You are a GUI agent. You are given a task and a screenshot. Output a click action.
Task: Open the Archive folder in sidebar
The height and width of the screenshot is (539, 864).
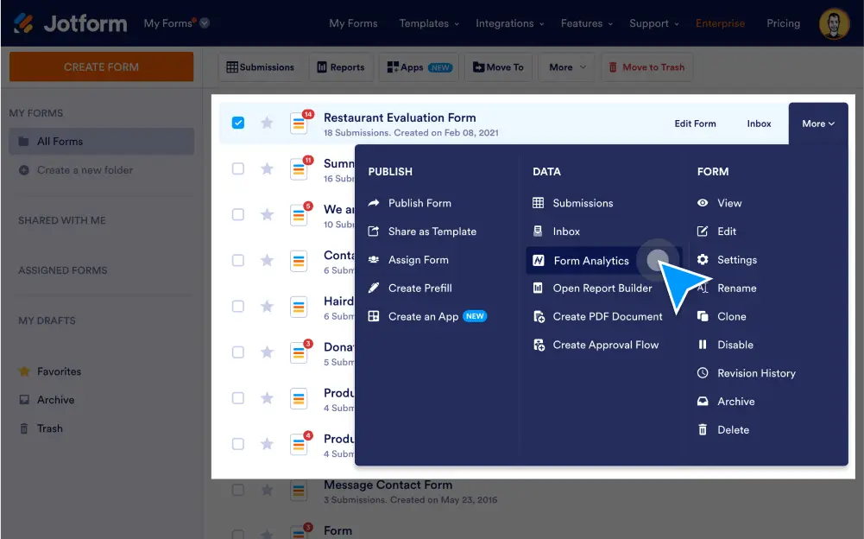click(55, 400)
